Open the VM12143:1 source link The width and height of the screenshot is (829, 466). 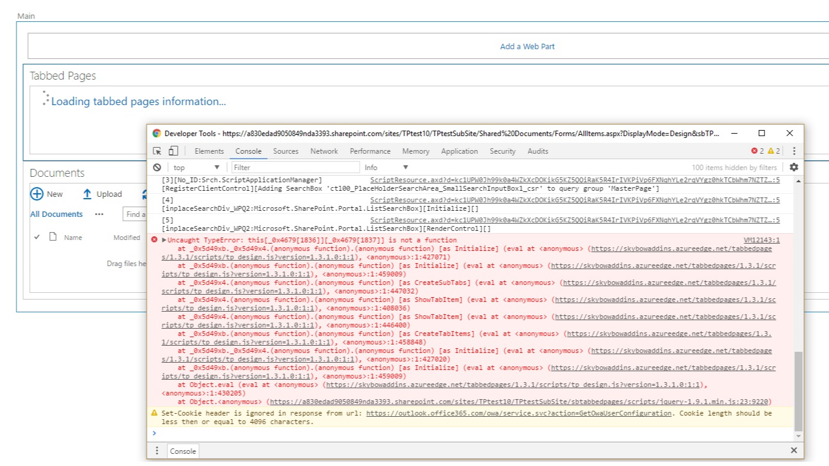tap(761, 240)
